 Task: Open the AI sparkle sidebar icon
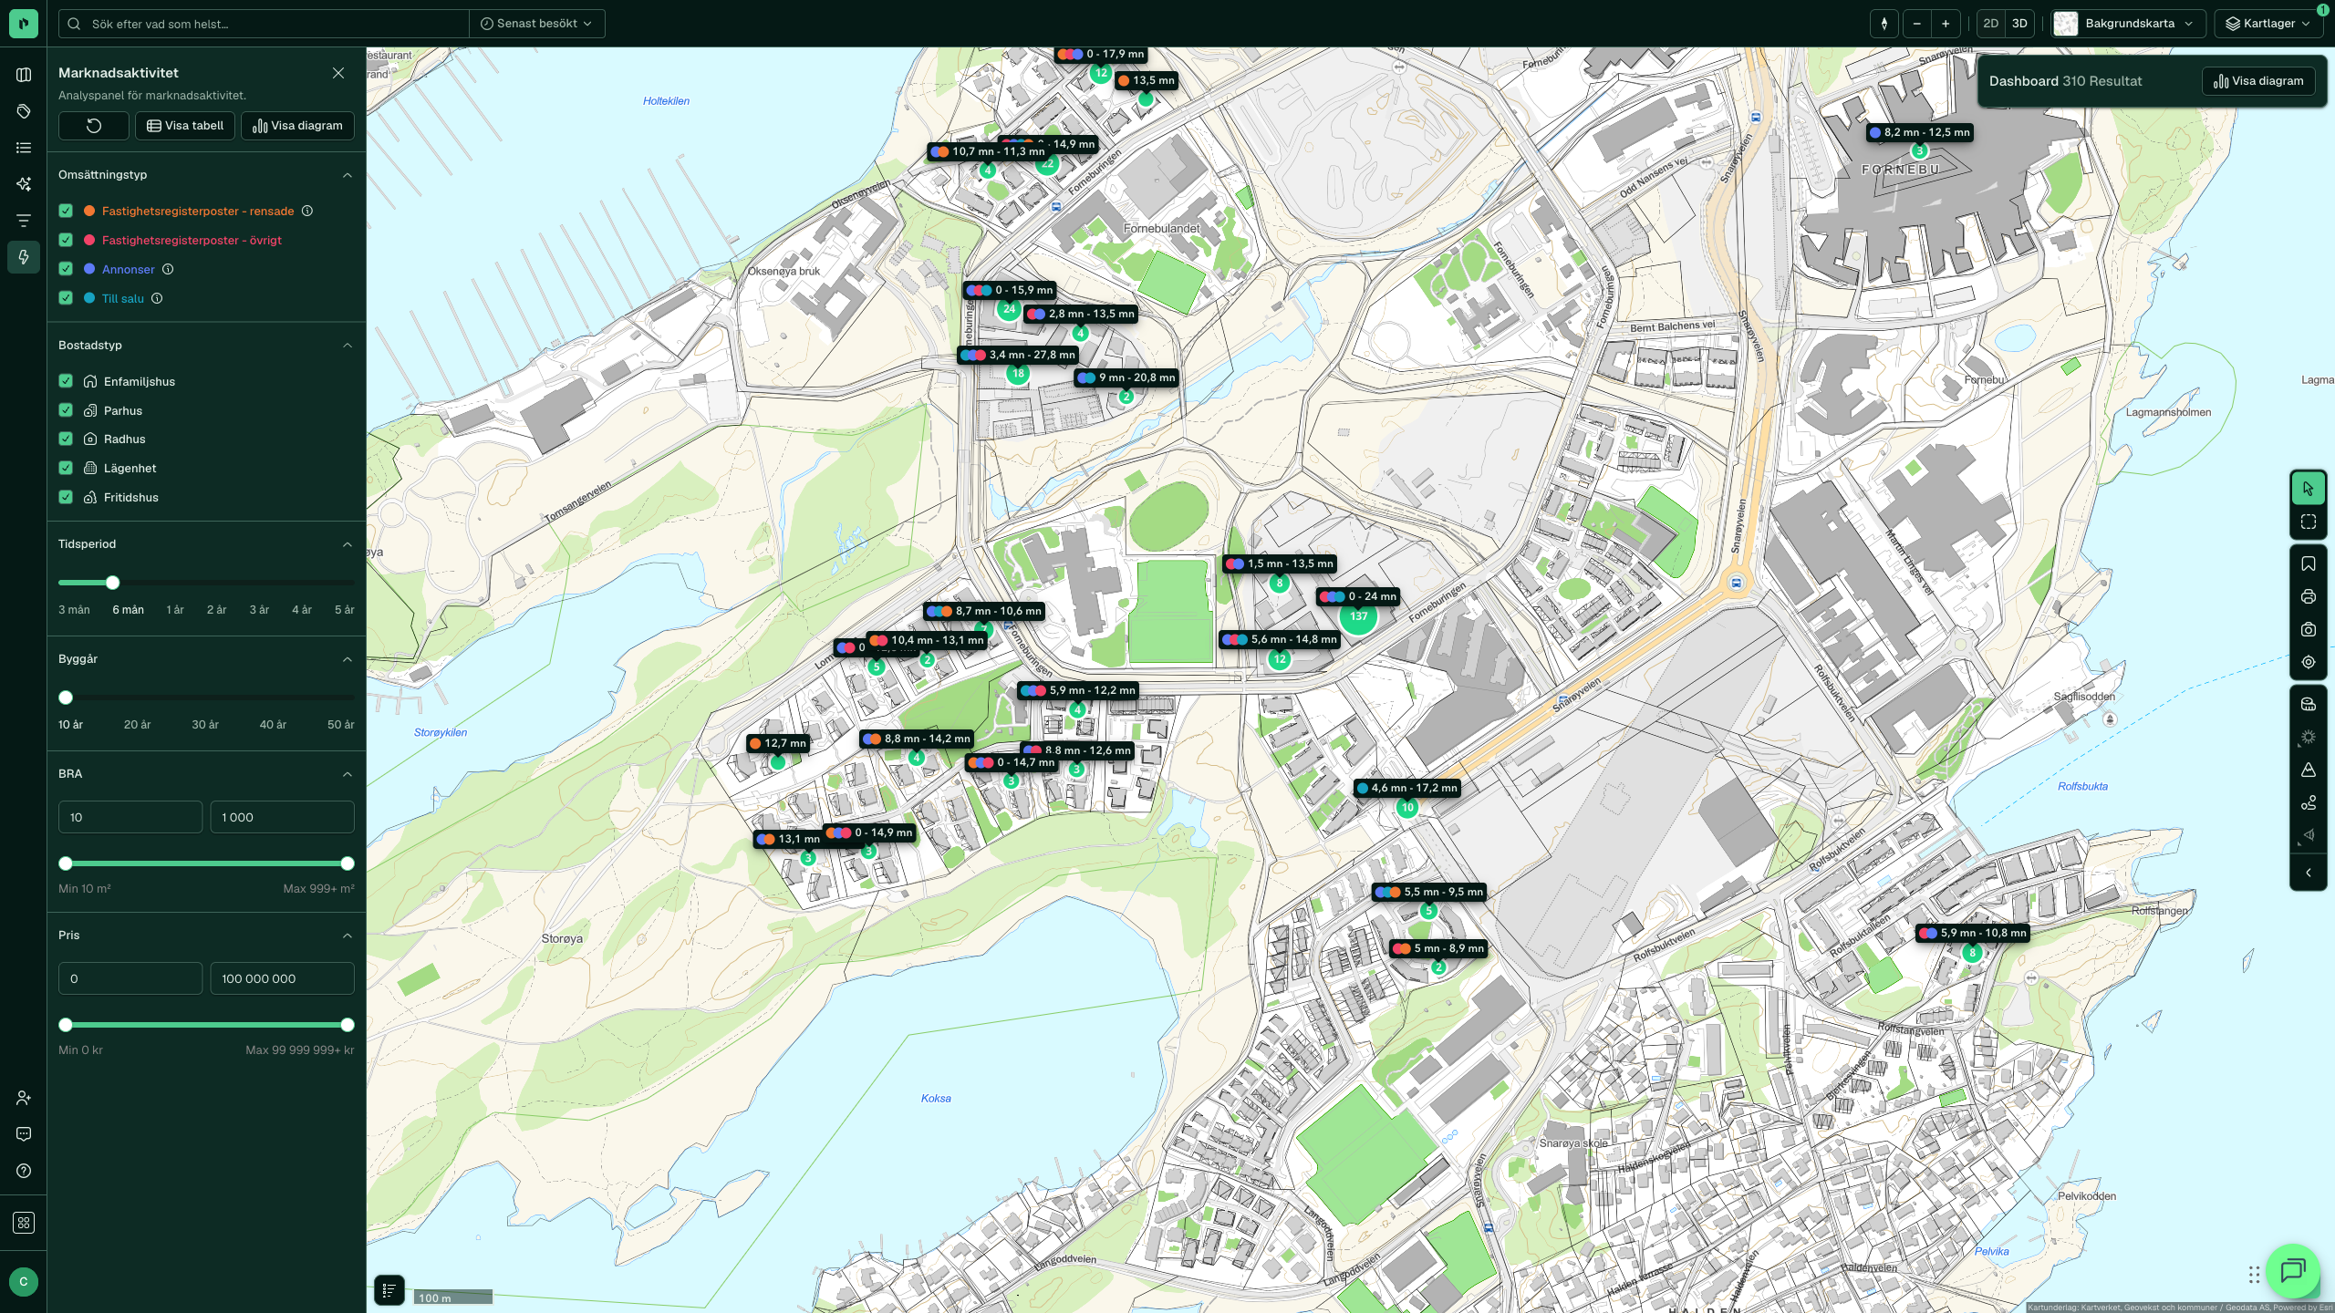tap(24, 184)
